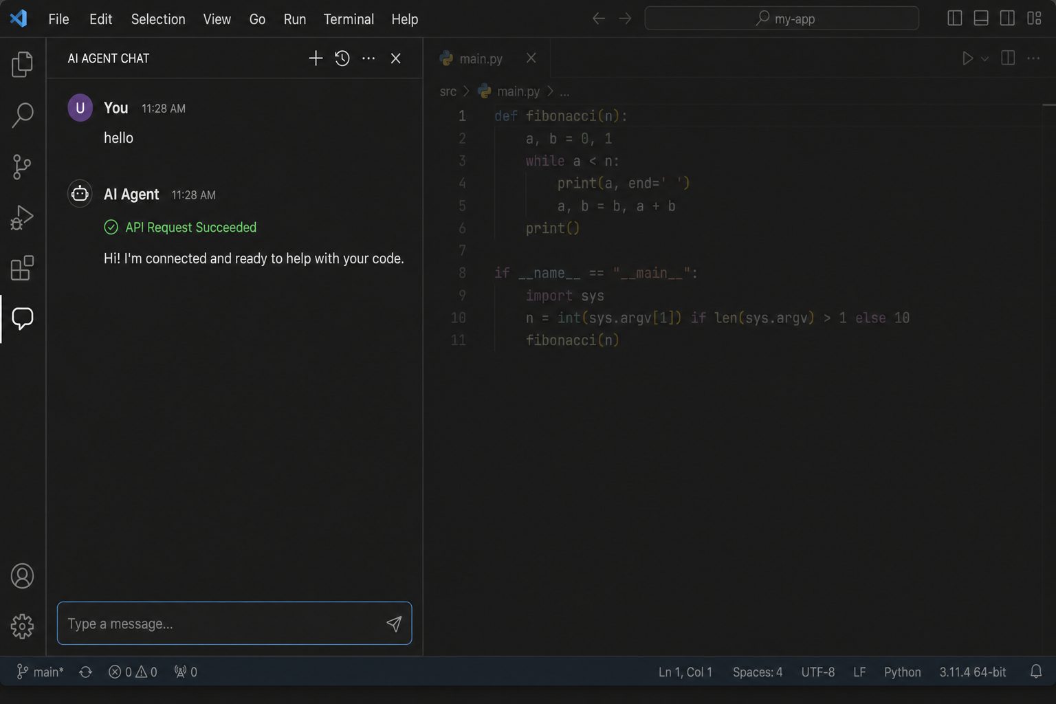Open the Extensions view
This screenshot has height=704, width=1056.
point(22,268)
